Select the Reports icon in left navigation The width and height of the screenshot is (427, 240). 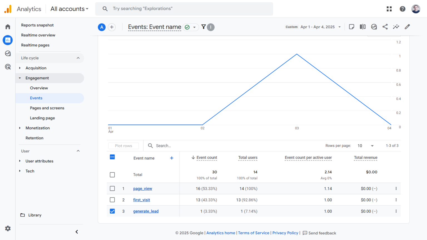(x=8, y=40)
